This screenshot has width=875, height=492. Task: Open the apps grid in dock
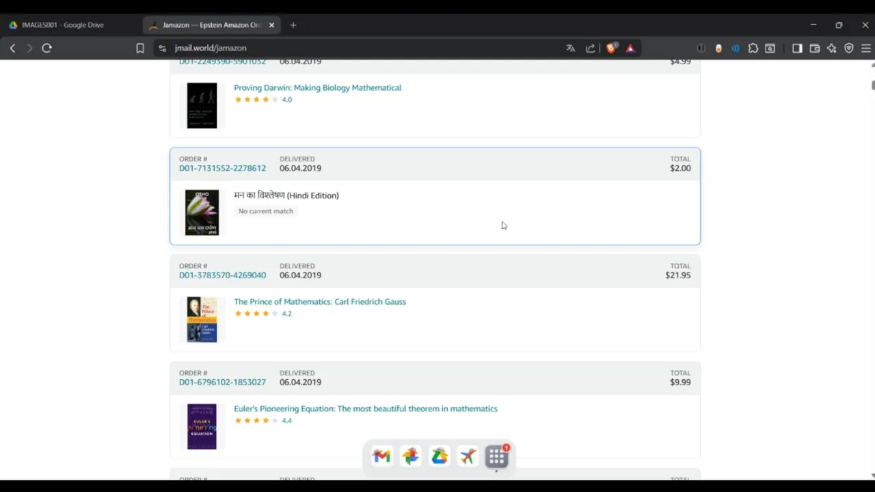[x=497, y=456]
